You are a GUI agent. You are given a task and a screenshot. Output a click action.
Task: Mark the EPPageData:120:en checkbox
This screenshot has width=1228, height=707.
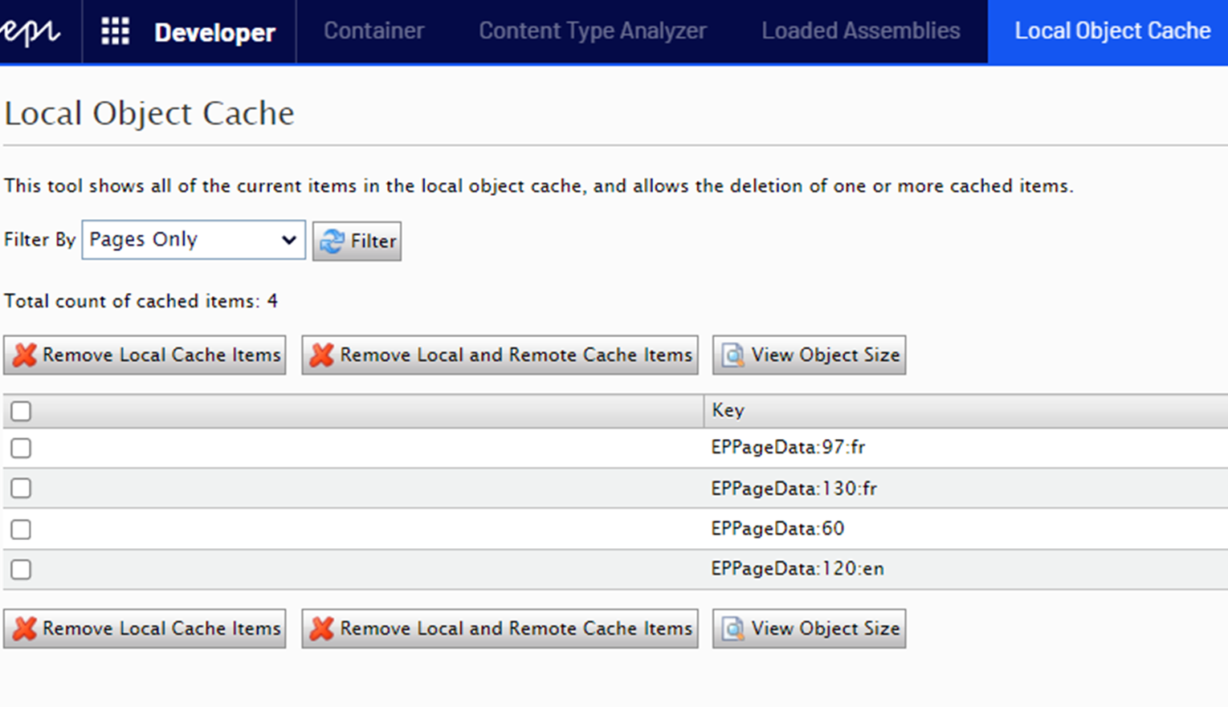click(21, 569)
